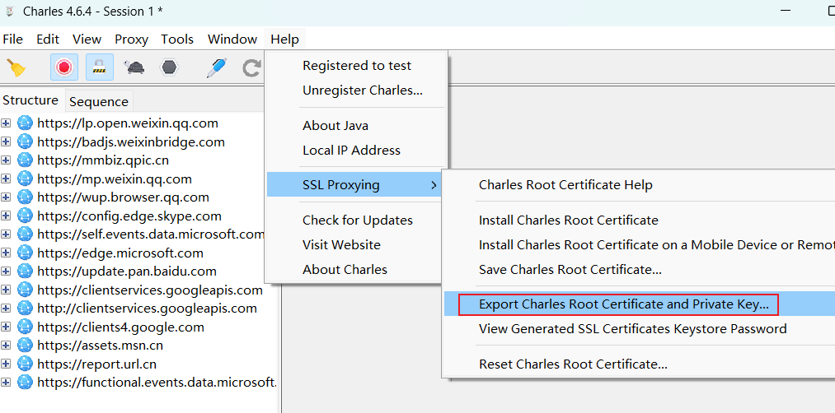
Task: Select host https://mp.weixin.qq.com
Action: (x=115, y=179)
